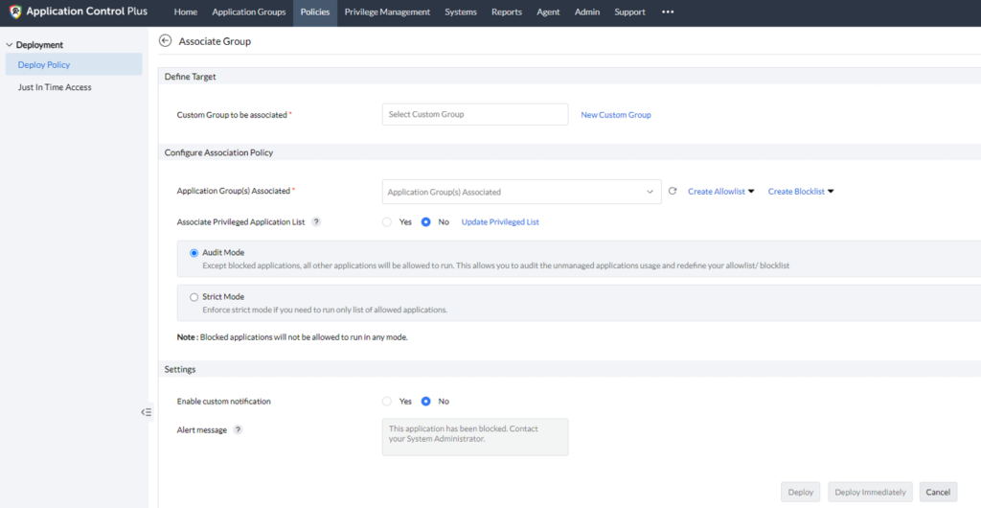The image size is (981, 508).
Task: Open the Privilege Management tab
Action: click(387, 12)
